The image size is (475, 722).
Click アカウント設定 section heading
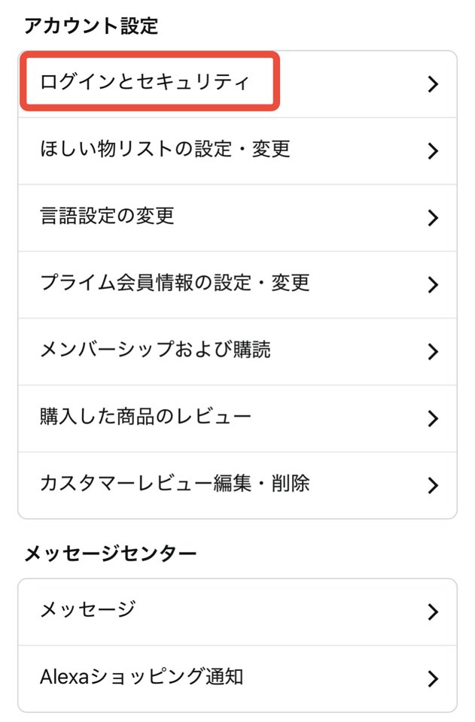[91, 26]
